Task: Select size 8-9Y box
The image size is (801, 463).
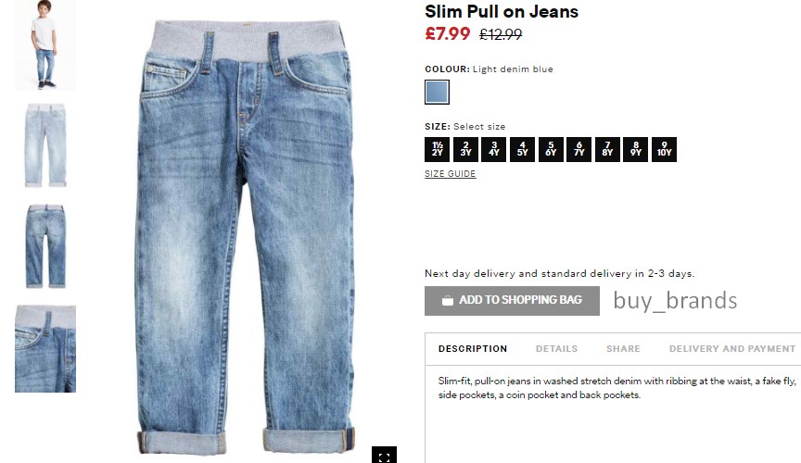Action: [635, 150]
